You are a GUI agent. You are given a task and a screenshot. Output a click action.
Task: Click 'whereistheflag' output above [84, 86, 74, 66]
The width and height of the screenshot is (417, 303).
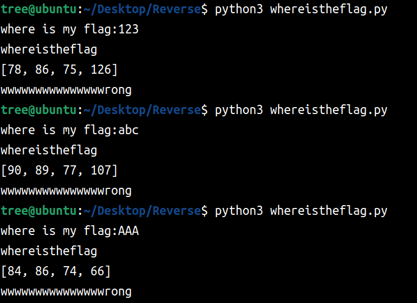point(49,251)
